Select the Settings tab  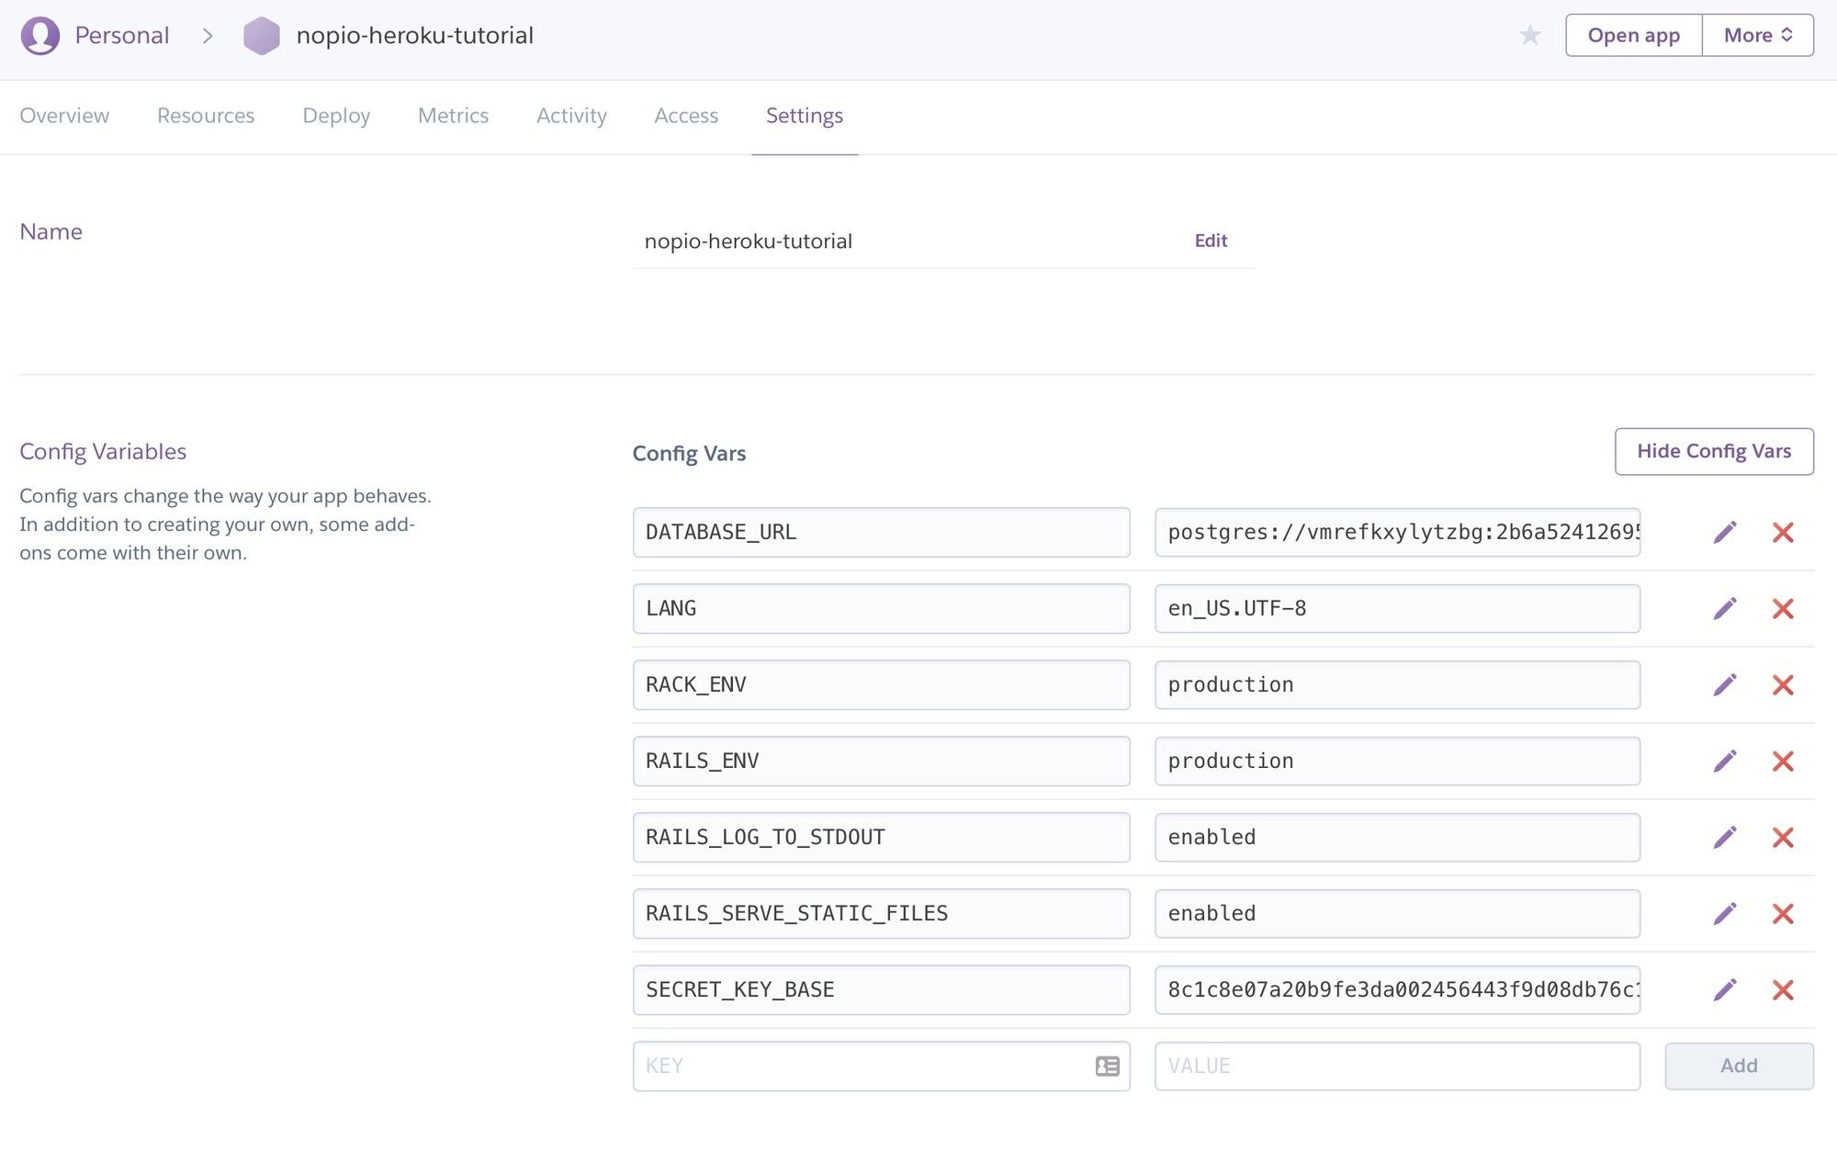coord(805,116)
